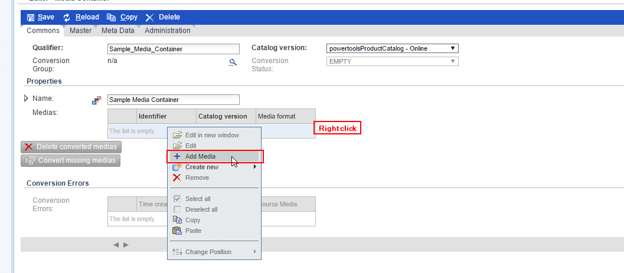The height and width of the screenshot is (273, 624).
Task: Expand the Name property triangle
Action: pyautogui.click(x=27, y=98)
